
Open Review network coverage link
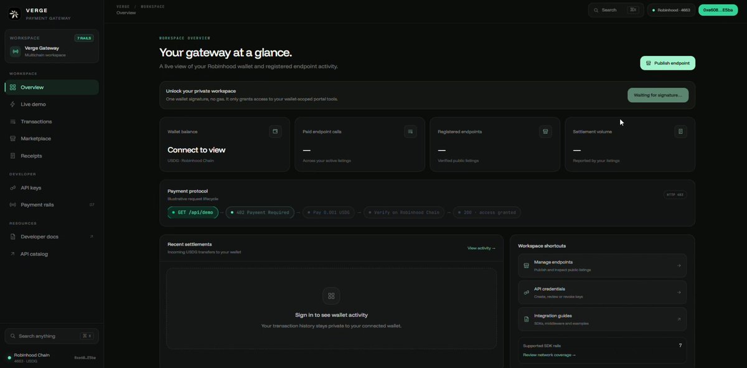tap(549, 355)
